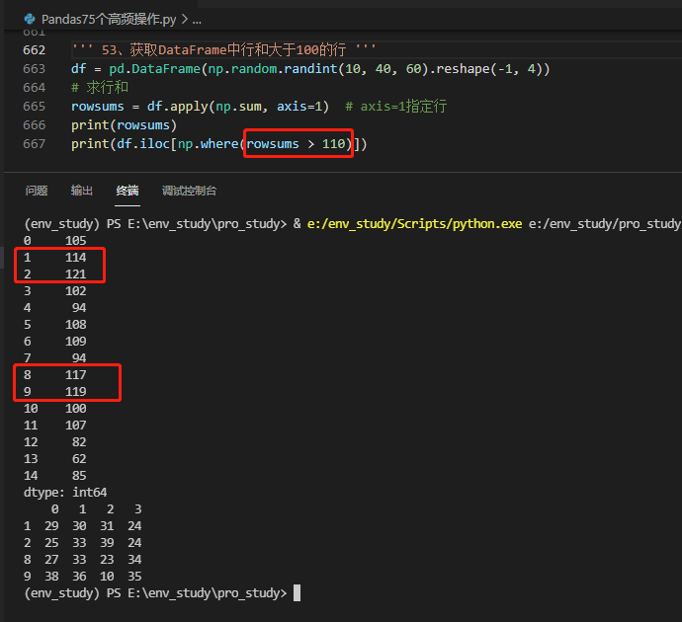Click 'np.where' on line 667
Viewport: 682px width, 622px height.
click(208, 144)
